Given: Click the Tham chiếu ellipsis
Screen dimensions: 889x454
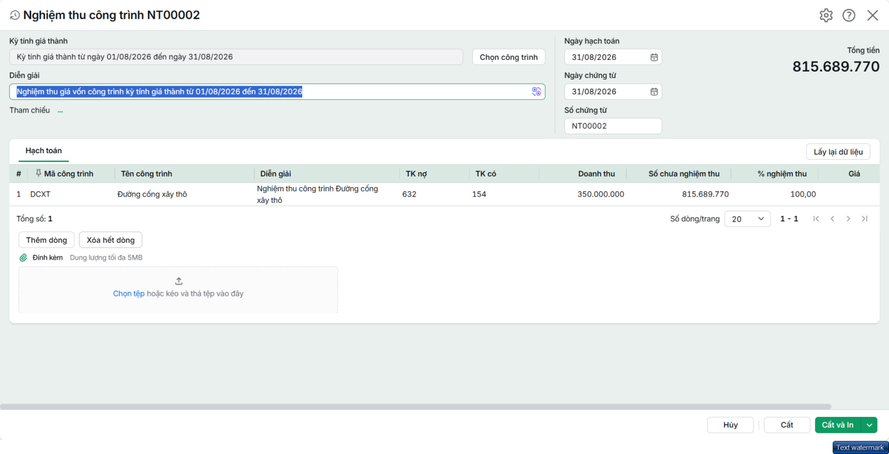Looking at the screenshot, I should tap(60, 110).
